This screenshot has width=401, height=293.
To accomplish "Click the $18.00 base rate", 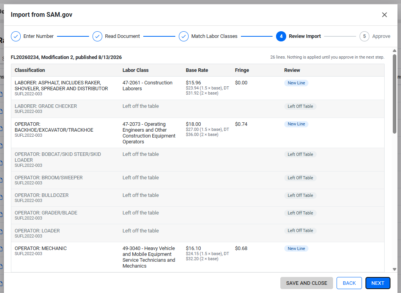I will pos(193,124).
